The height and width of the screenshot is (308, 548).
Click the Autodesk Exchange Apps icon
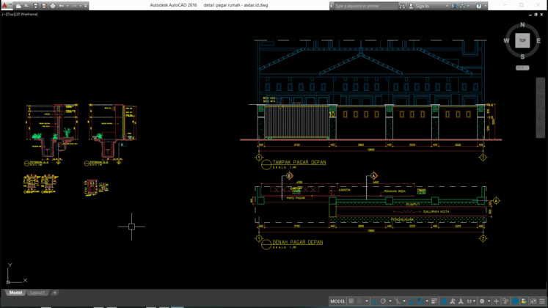coord(453,6)
